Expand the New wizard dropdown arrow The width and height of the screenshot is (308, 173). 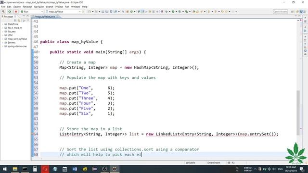93,12
